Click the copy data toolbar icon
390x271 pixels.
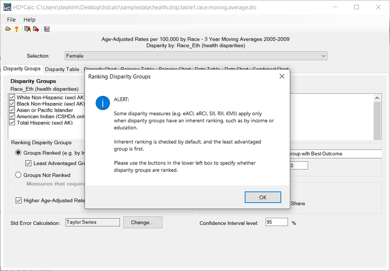click(x=27, y=29)
